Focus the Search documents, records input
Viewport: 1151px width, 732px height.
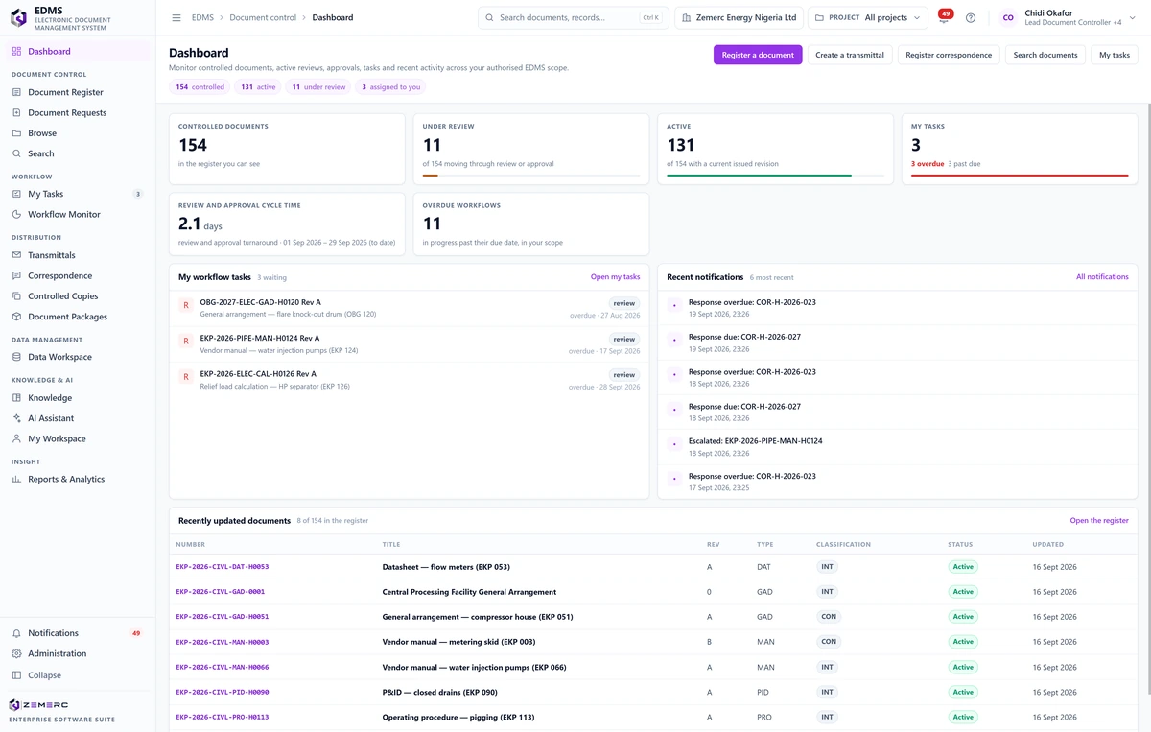574,18
